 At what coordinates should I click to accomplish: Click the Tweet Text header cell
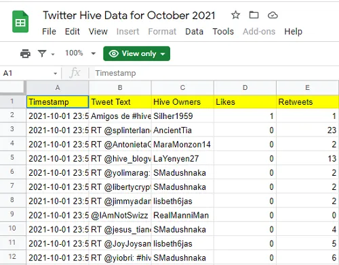(120, 102)
